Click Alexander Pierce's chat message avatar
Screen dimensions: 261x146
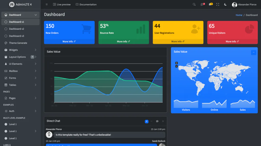tap(49, 135)
